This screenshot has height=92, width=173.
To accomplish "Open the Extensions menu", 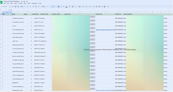I will coord(35,3).
